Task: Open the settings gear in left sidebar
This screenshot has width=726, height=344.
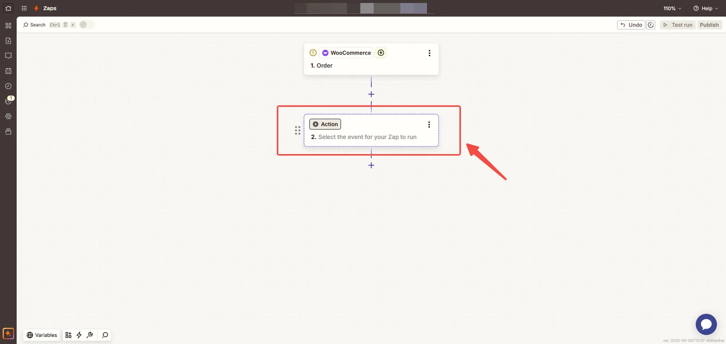Action: tap(8, 116)
